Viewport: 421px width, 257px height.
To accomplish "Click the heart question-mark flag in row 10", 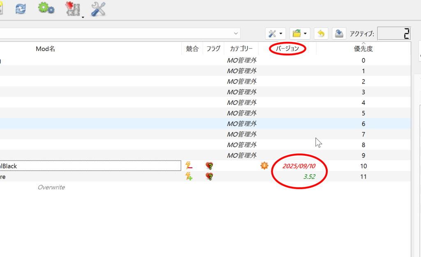I will pos(209,166).
